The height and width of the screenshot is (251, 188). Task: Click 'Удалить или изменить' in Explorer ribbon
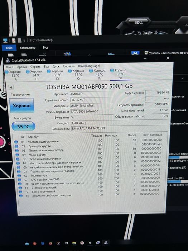pyautogui.click(x=166, y=53)
